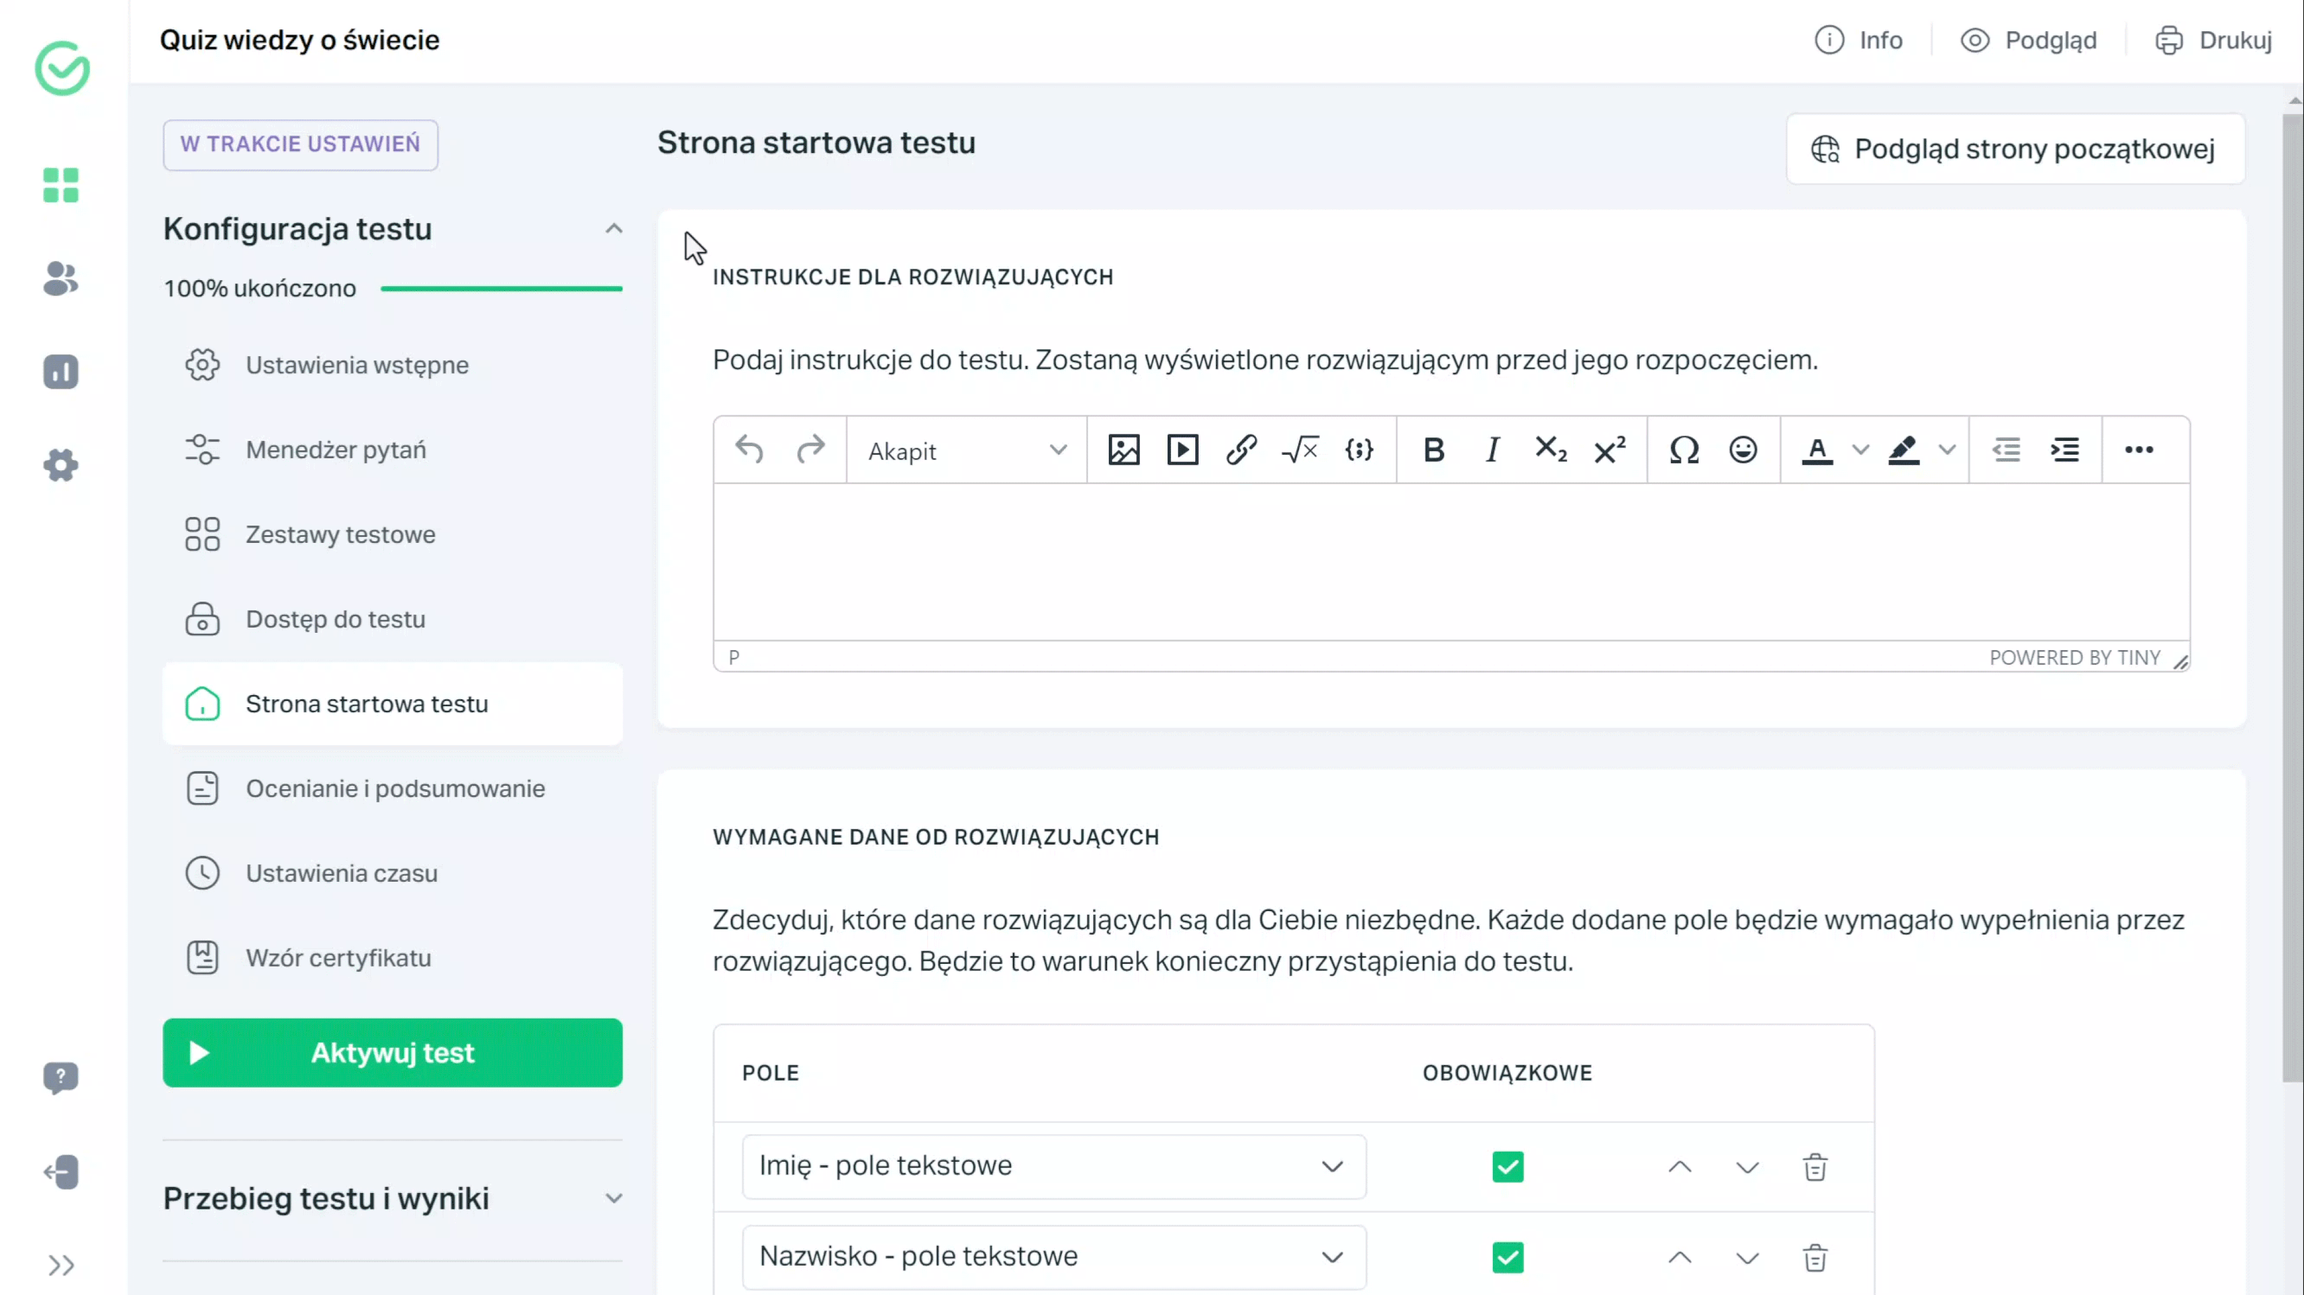Click the square root math formula icon

(1301, 450)
